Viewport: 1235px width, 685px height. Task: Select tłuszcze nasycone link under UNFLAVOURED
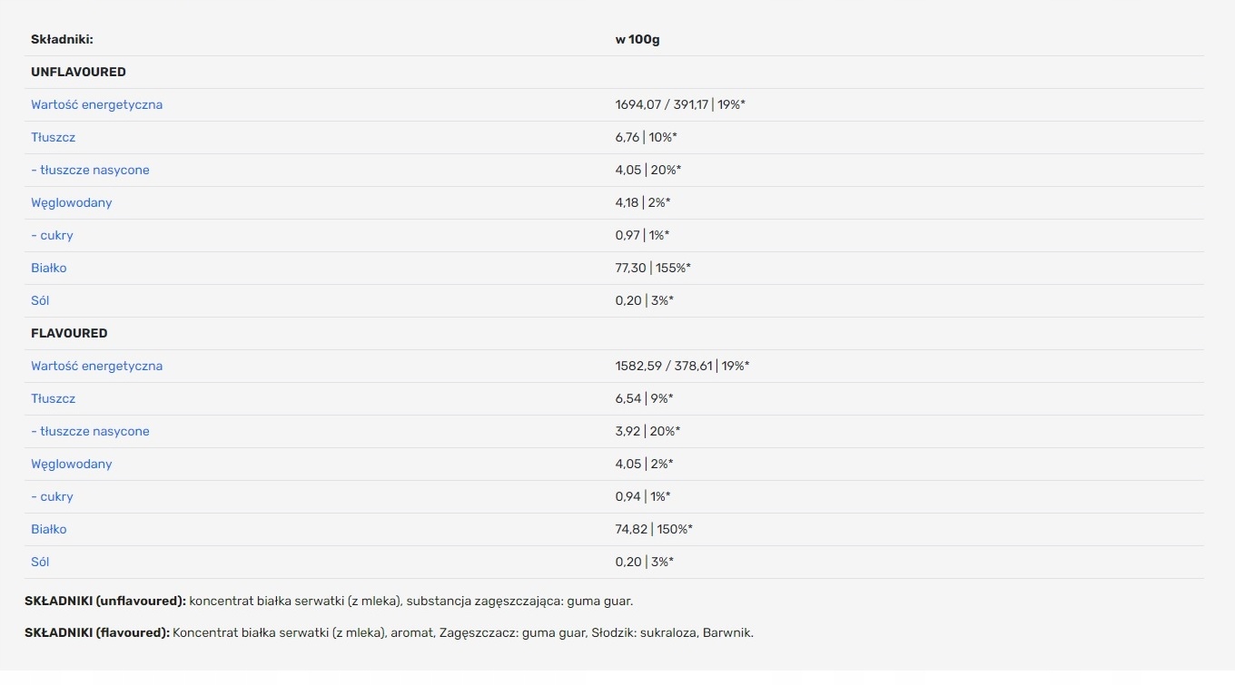tap(90, 170)
